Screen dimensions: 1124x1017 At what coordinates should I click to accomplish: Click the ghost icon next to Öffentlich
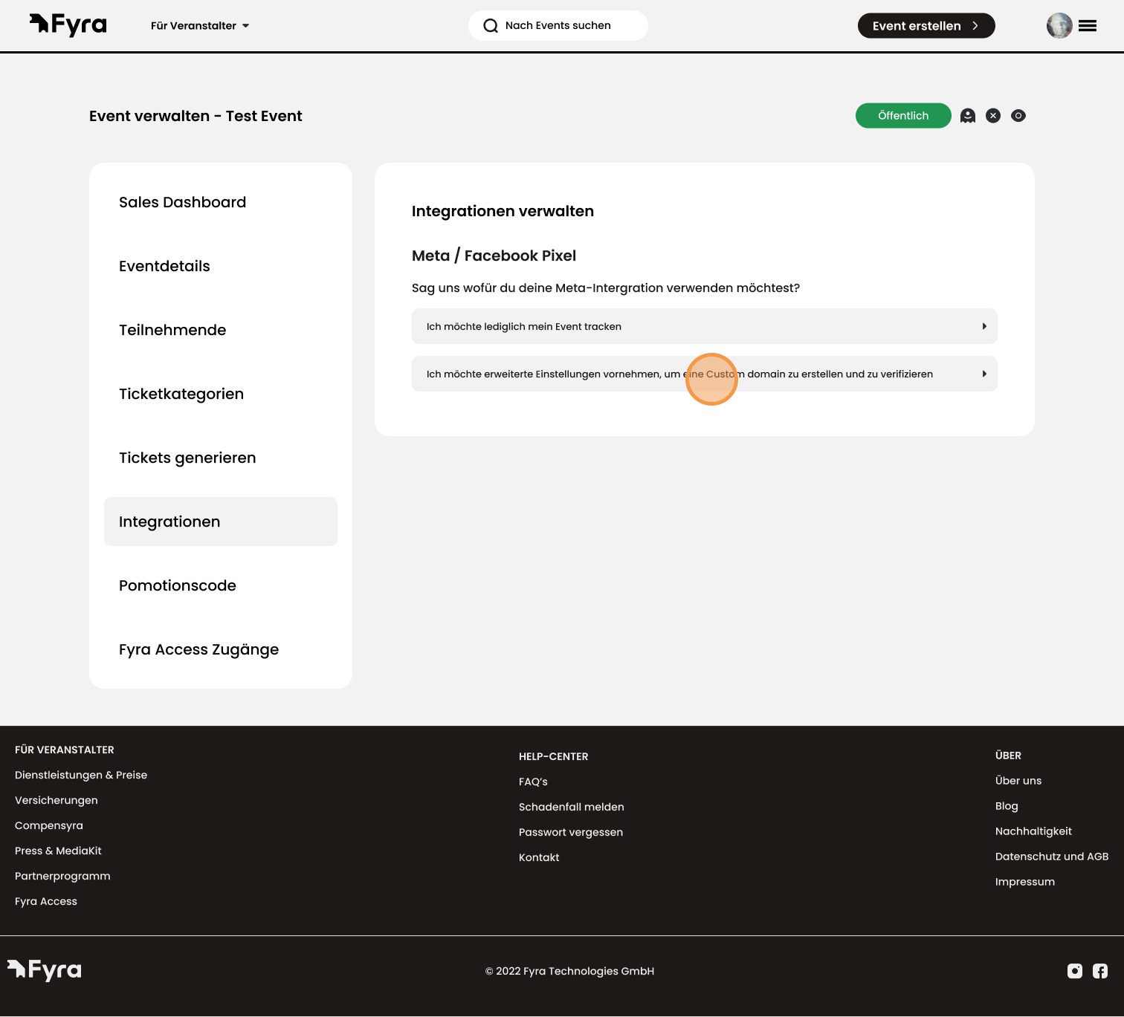(968, 115)
